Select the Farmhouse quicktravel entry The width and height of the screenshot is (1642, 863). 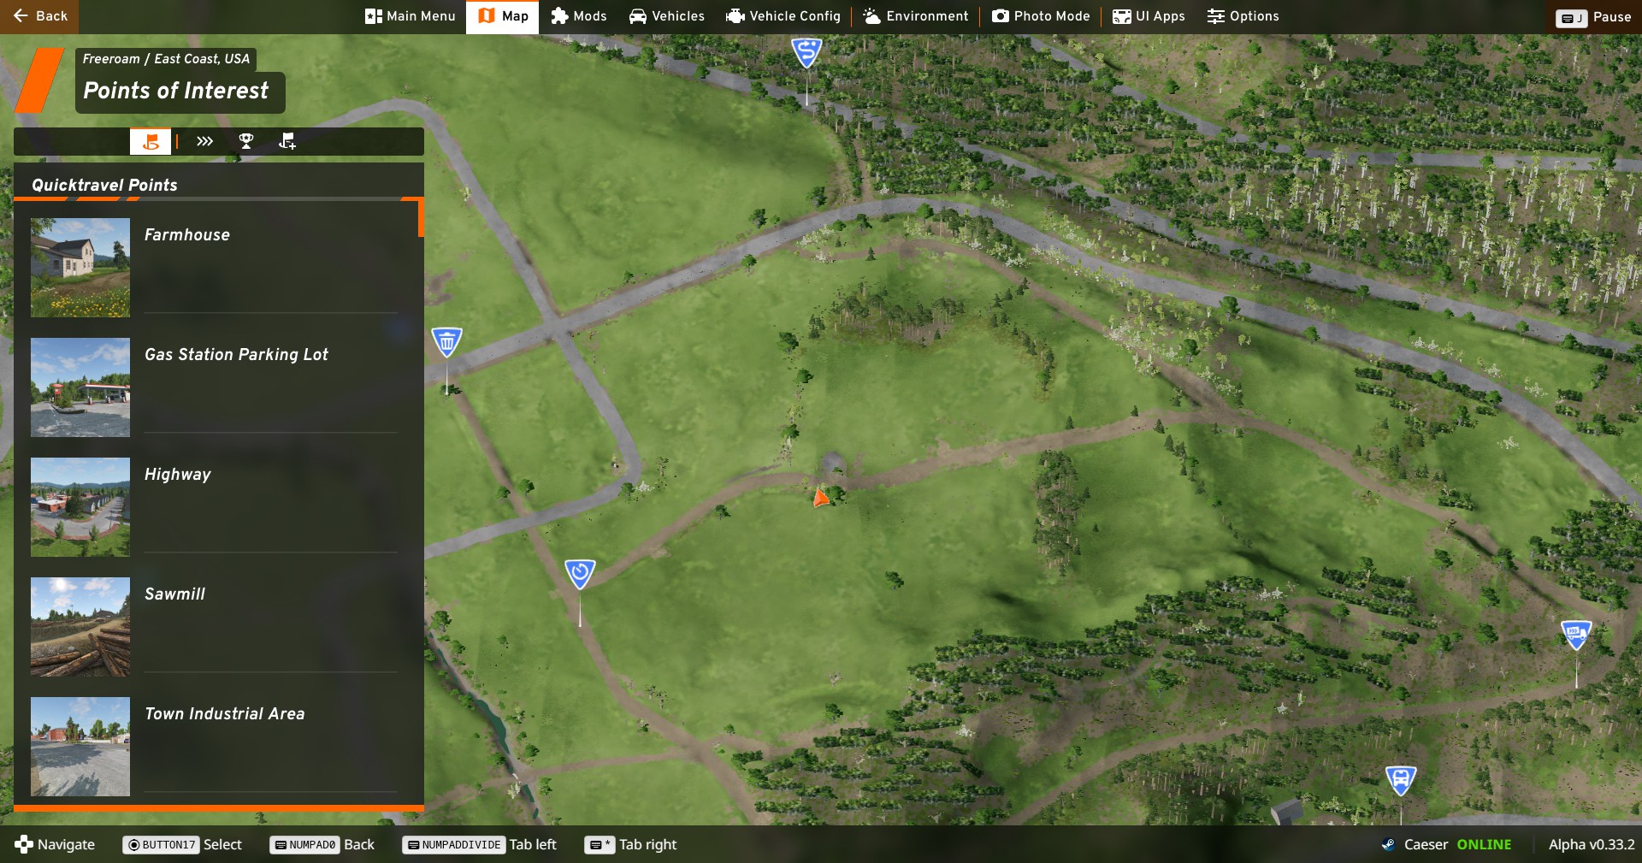click(x=214, y=268)
